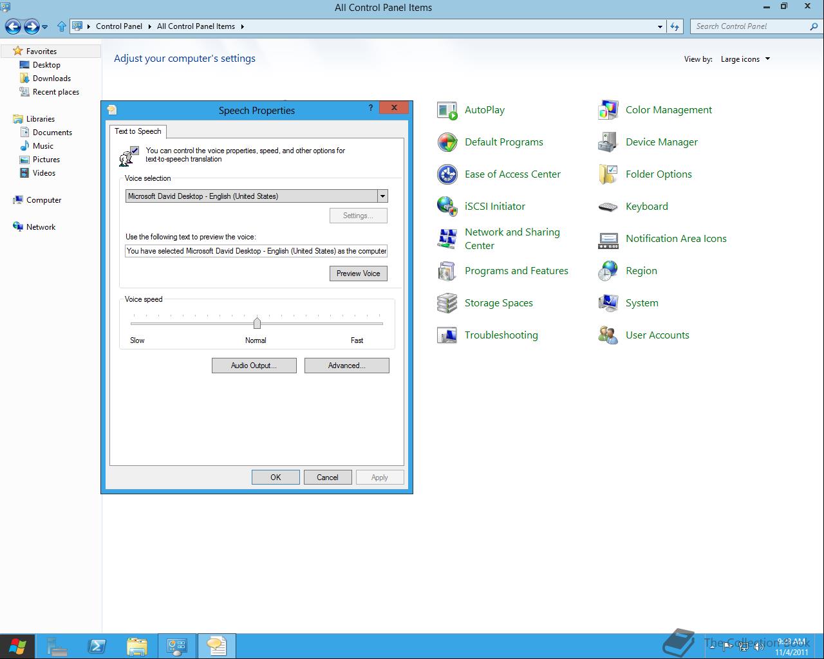Open Network and Sharing Center icon
The image size is (824, 659).
click(447, 239)
